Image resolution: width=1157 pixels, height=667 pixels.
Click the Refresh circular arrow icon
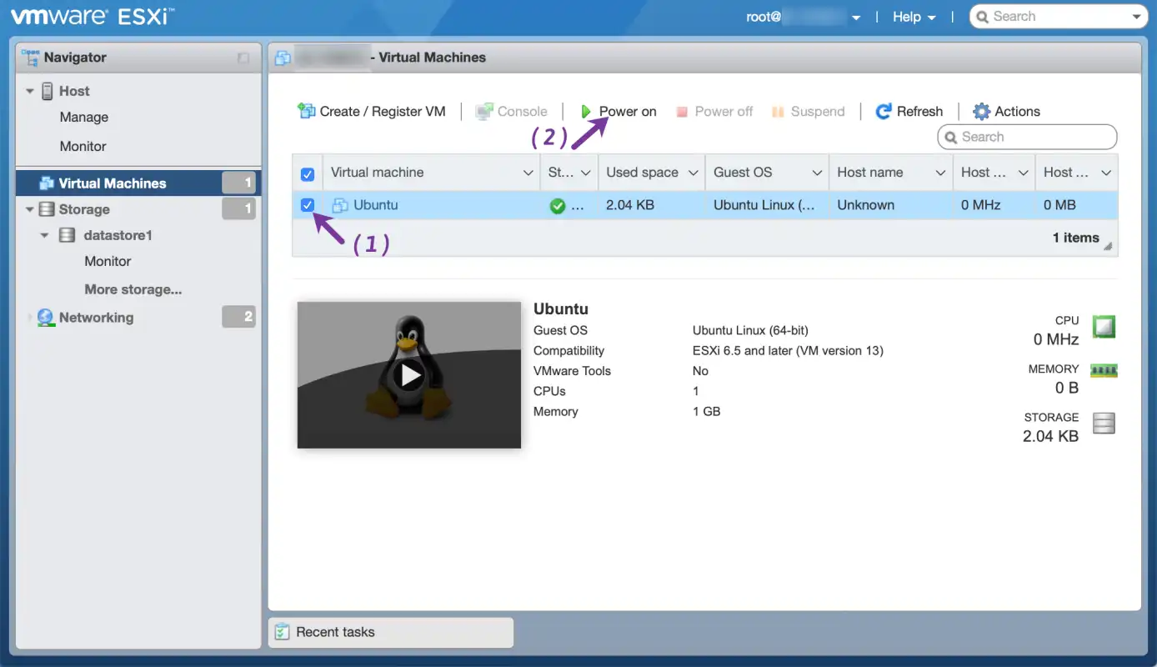click(x=884, y=112)
